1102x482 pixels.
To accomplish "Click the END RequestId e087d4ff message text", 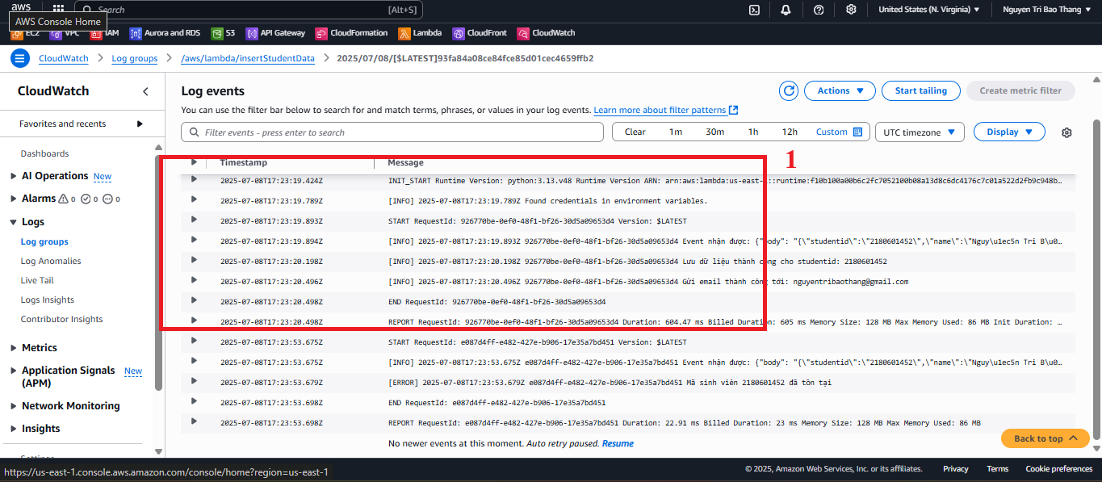I will (497, 402).
